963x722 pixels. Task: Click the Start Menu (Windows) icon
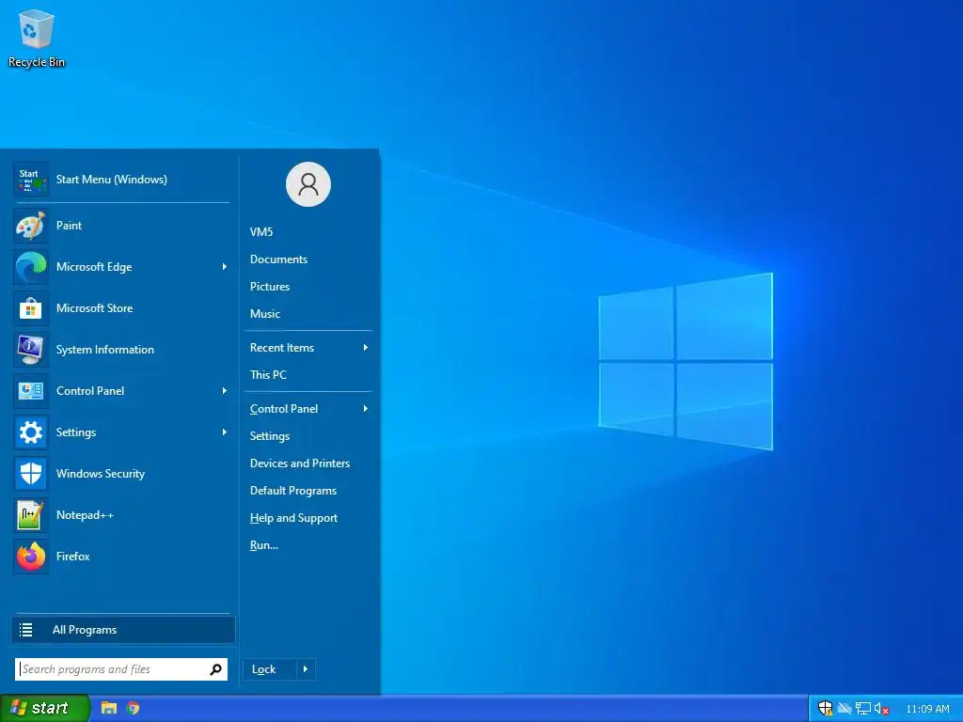coord(31,180)
